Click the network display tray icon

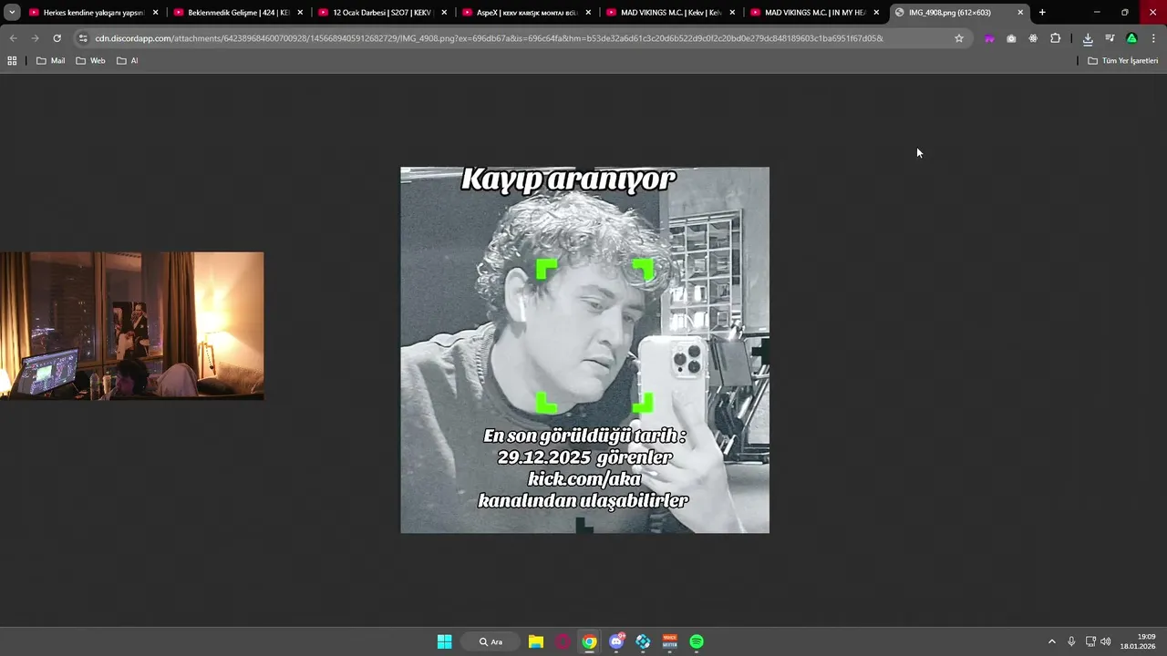[x=1090, y=641]
